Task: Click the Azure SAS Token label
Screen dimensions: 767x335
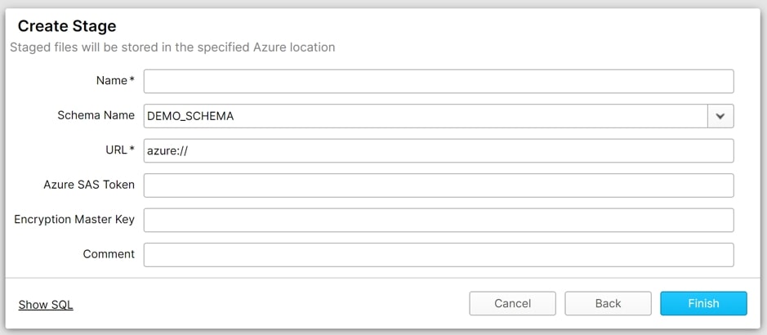Action: tap(89, 185)
